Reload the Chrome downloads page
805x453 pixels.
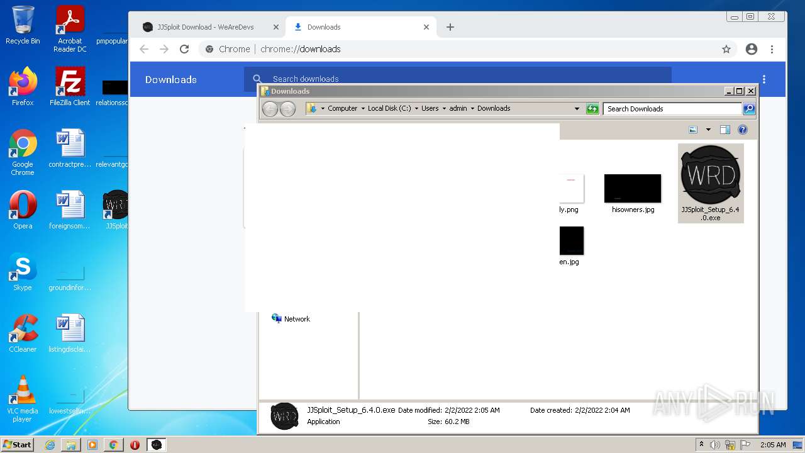click(184, 49)
